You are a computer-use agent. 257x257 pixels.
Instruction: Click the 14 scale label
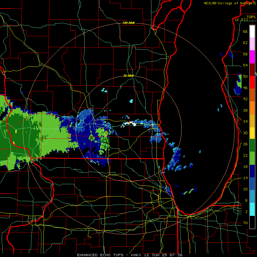click(245, 178)
